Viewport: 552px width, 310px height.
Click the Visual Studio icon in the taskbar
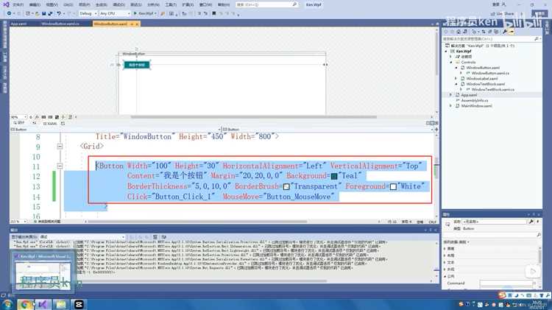(x=43, y=304)
